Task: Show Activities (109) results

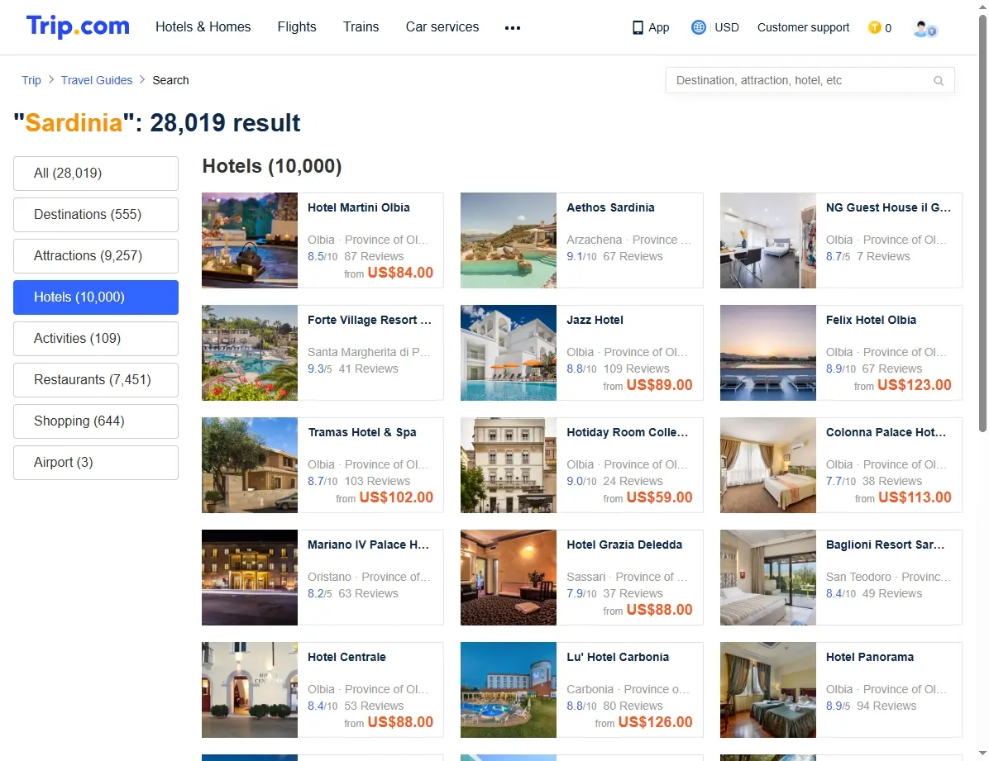Action: coord(96,339)
